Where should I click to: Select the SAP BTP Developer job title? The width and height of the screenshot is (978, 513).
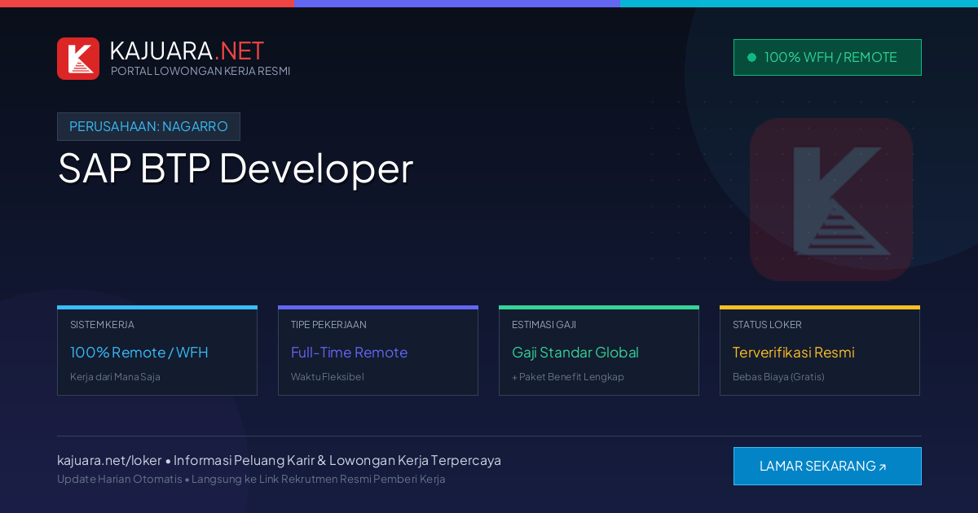[236, 168]
